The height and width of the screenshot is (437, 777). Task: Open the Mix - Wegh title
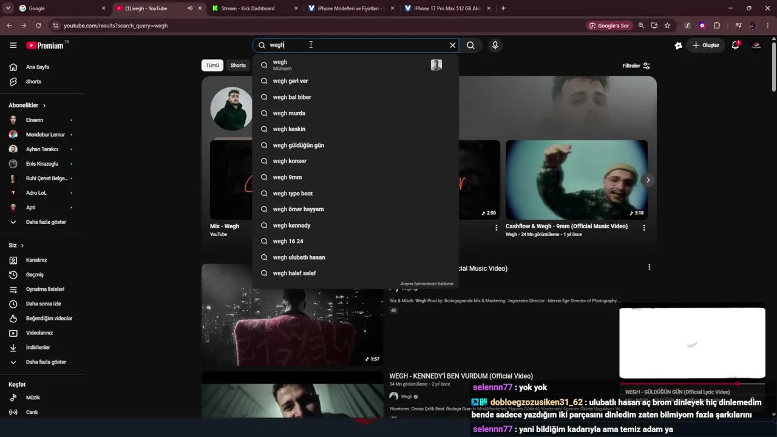225,226
